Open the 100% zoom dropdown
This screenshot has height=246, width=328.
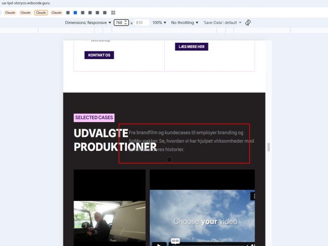click(x=159, y=23)
